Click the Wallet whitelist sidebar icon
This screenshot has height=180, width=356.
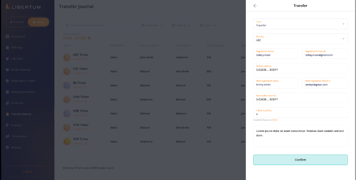tap(7, 70)
